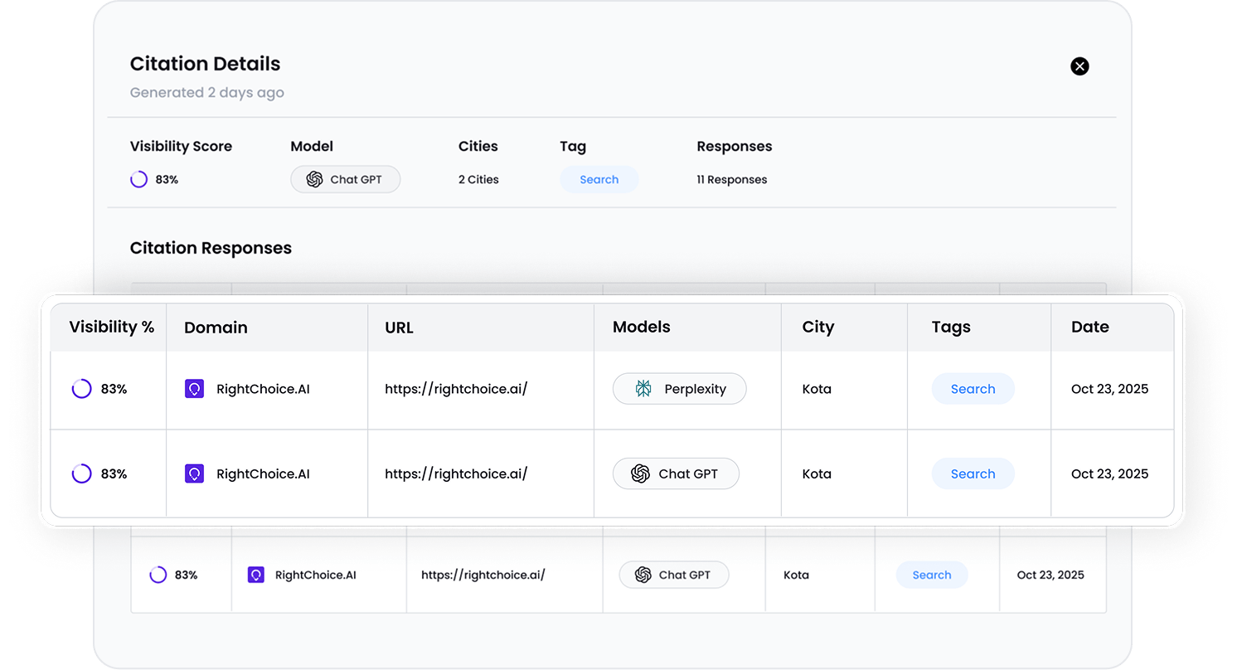
Task: Click the visibility score ring in summary
Action: (x=139, y=179)
